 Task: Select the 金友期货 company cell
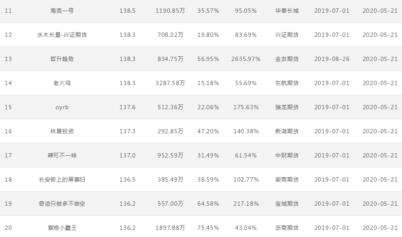[x=287, y=59]
